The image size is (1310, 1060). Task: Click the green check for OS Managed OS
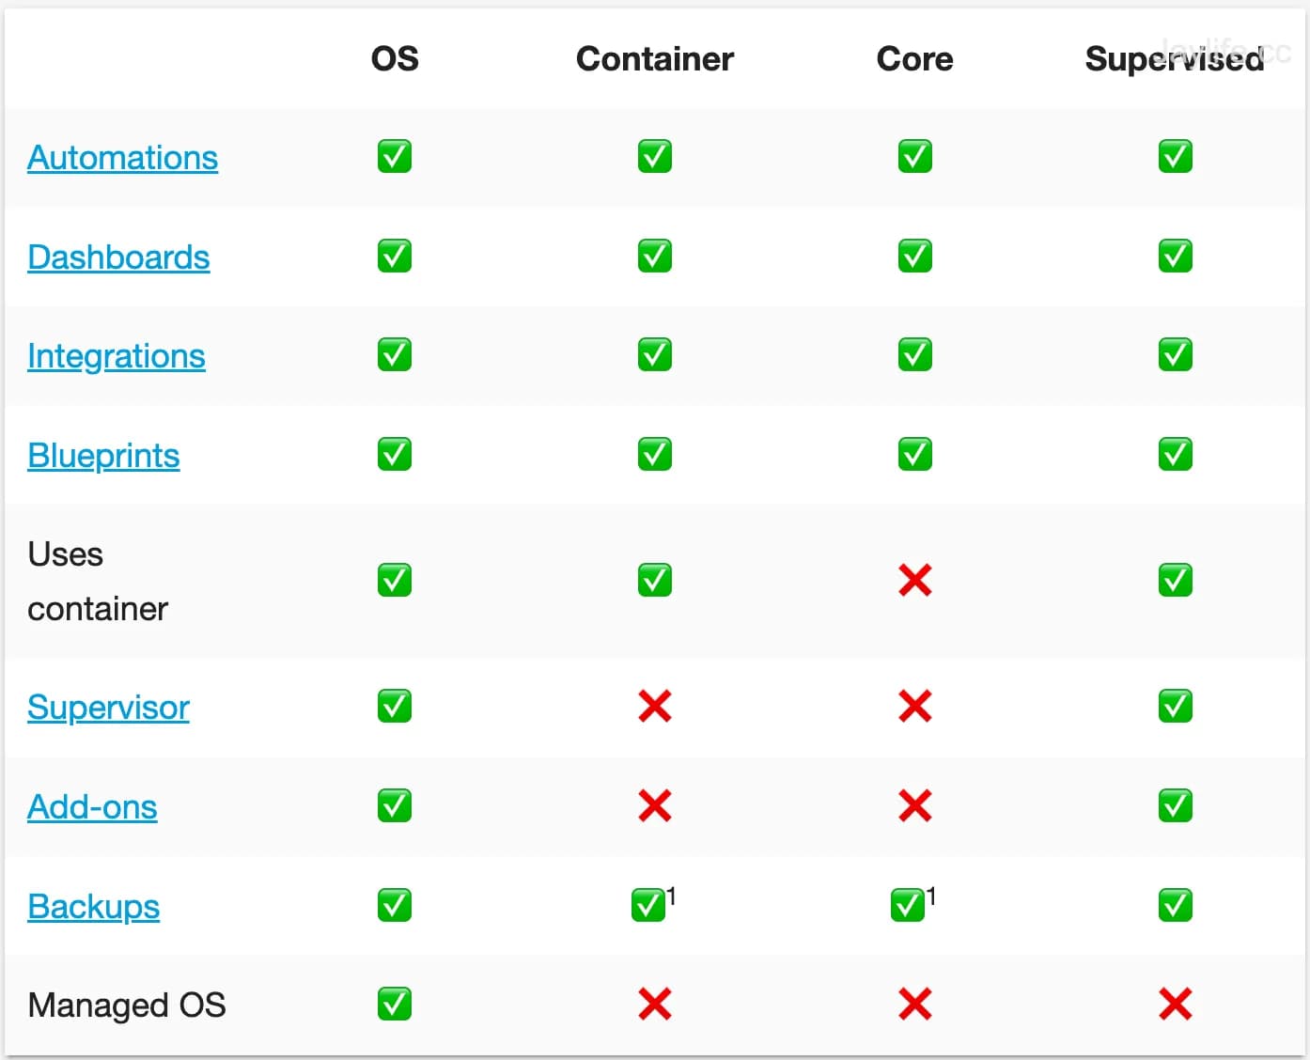click(394, 1005)
